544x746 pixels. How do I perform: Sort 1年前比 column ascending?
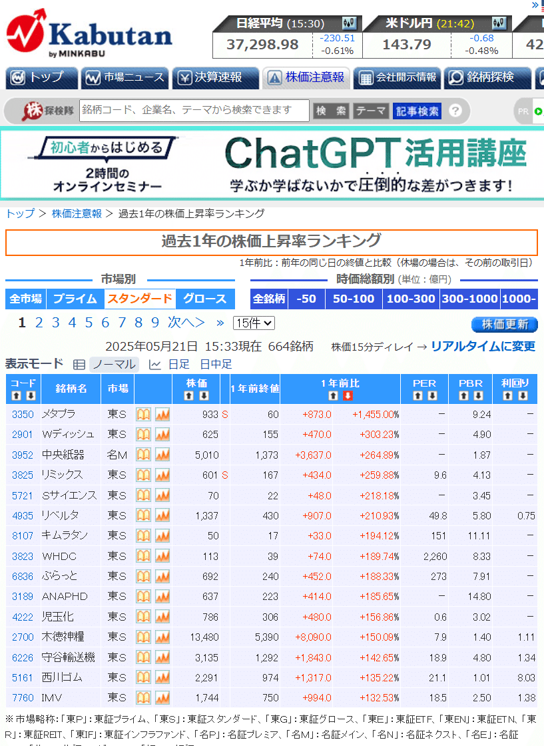pos(332,395)
